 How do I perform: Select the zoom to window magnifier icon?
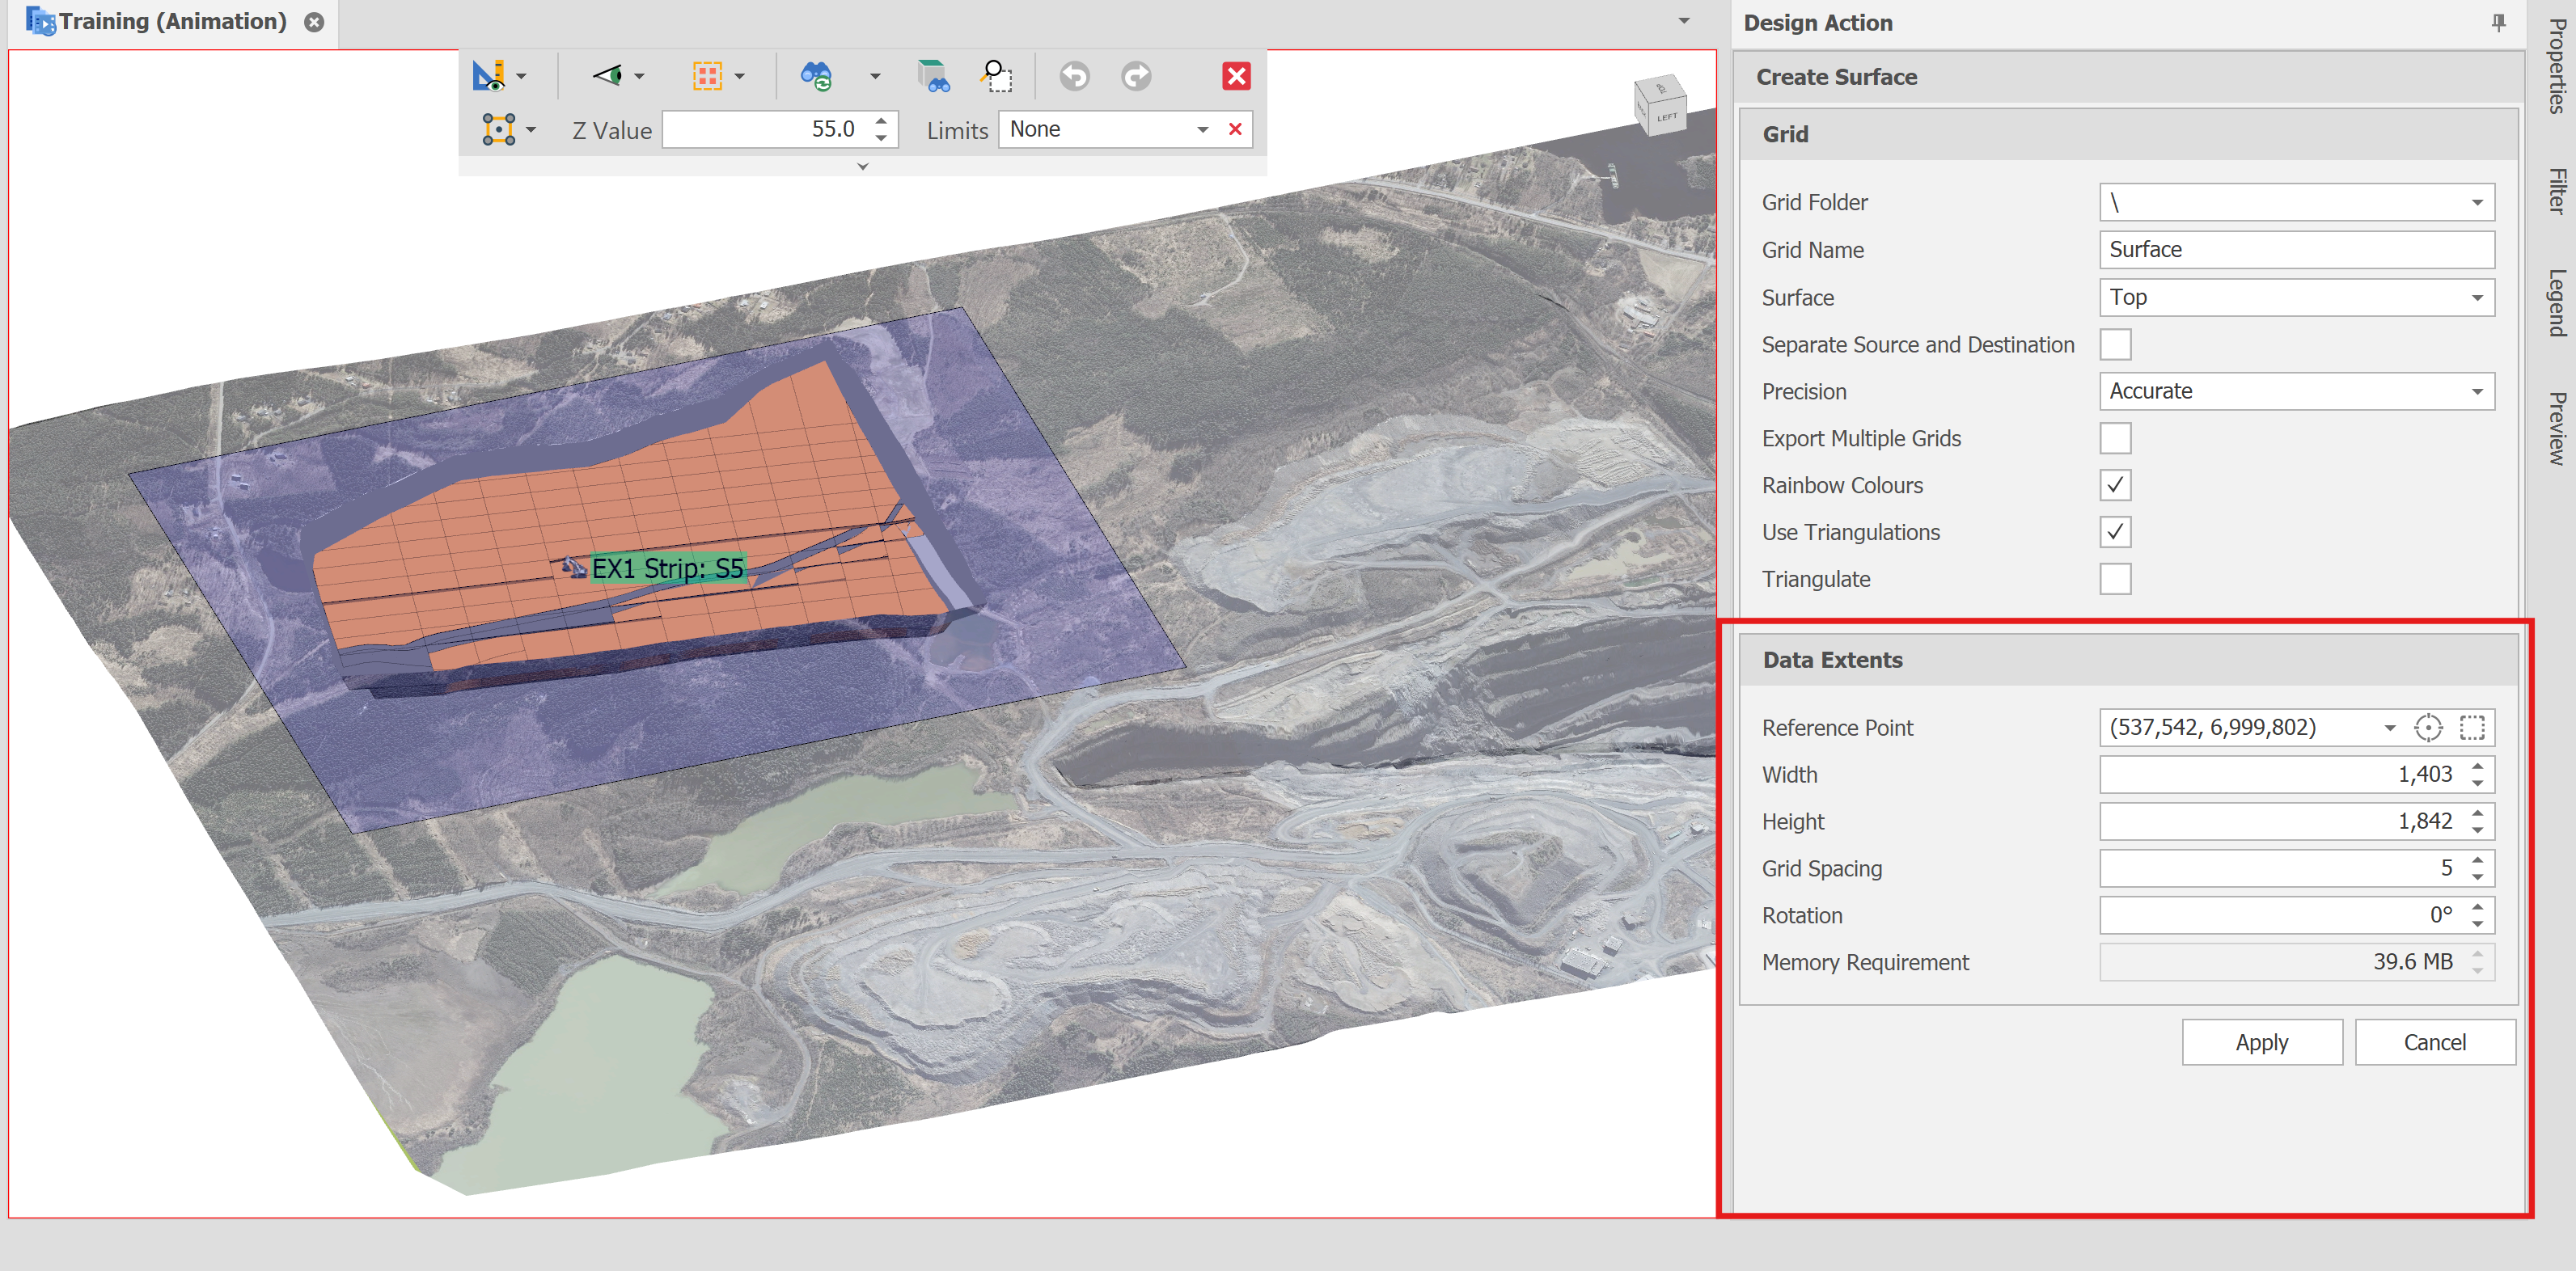tap(996, 76)
